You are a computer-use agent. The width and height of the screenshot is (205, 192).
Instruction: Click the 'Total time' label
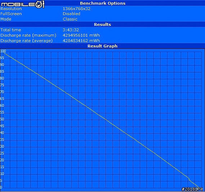coord(10,30)
